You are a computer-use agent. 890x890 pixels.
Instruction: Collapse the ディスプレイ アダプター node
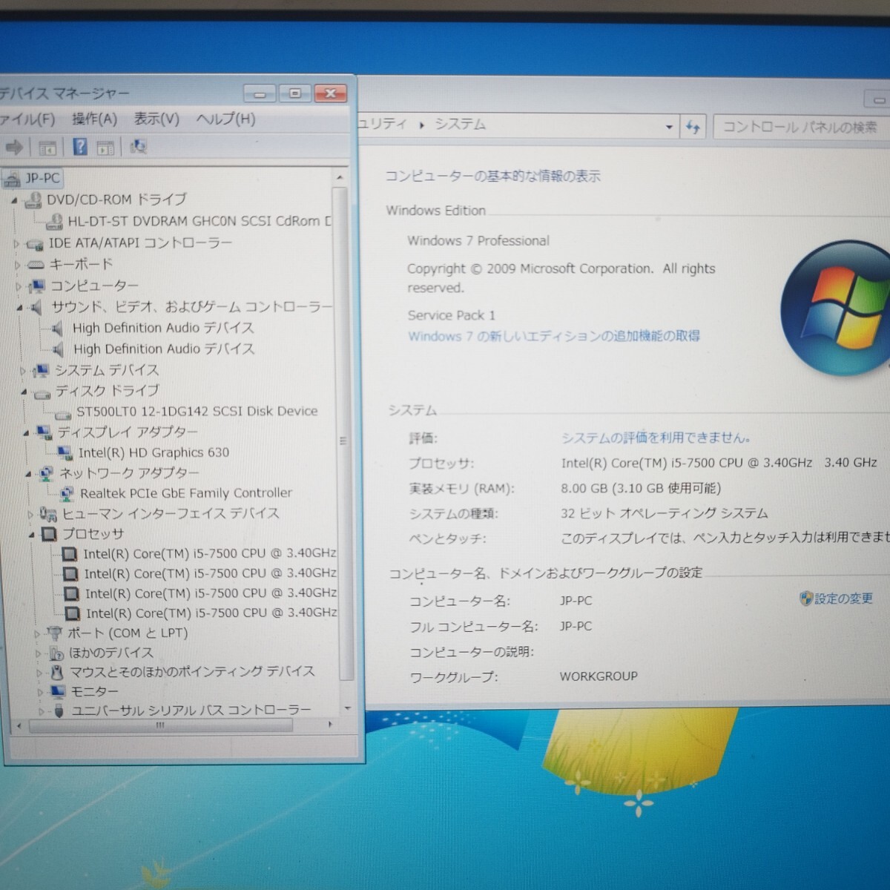pos(26,432)
